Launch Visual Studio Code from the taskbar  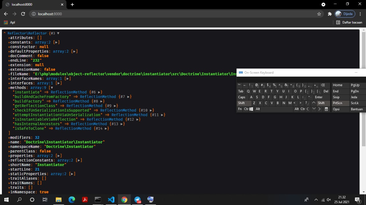111,200
